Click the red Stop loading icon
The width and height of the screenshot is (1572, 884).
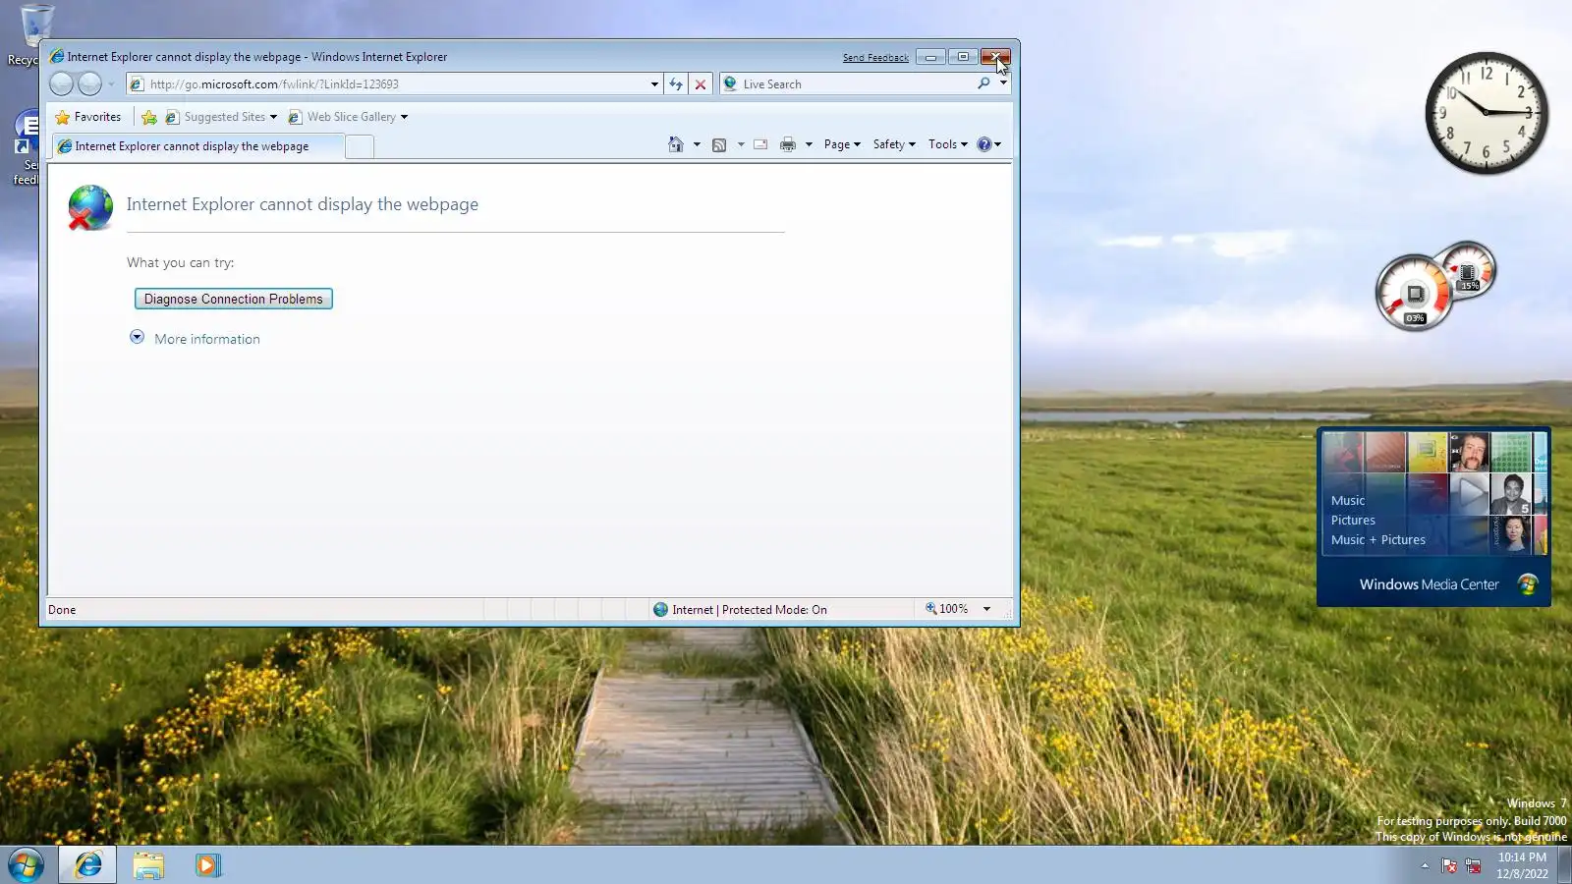[x=701, y=84]
